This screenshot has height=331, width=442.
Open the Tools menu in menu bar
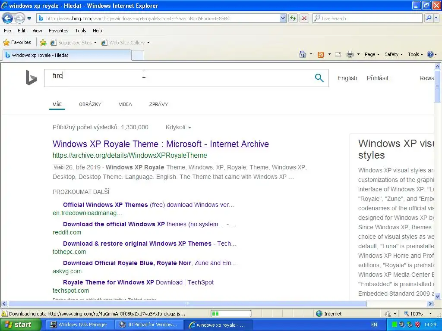(x=81, y=31)
